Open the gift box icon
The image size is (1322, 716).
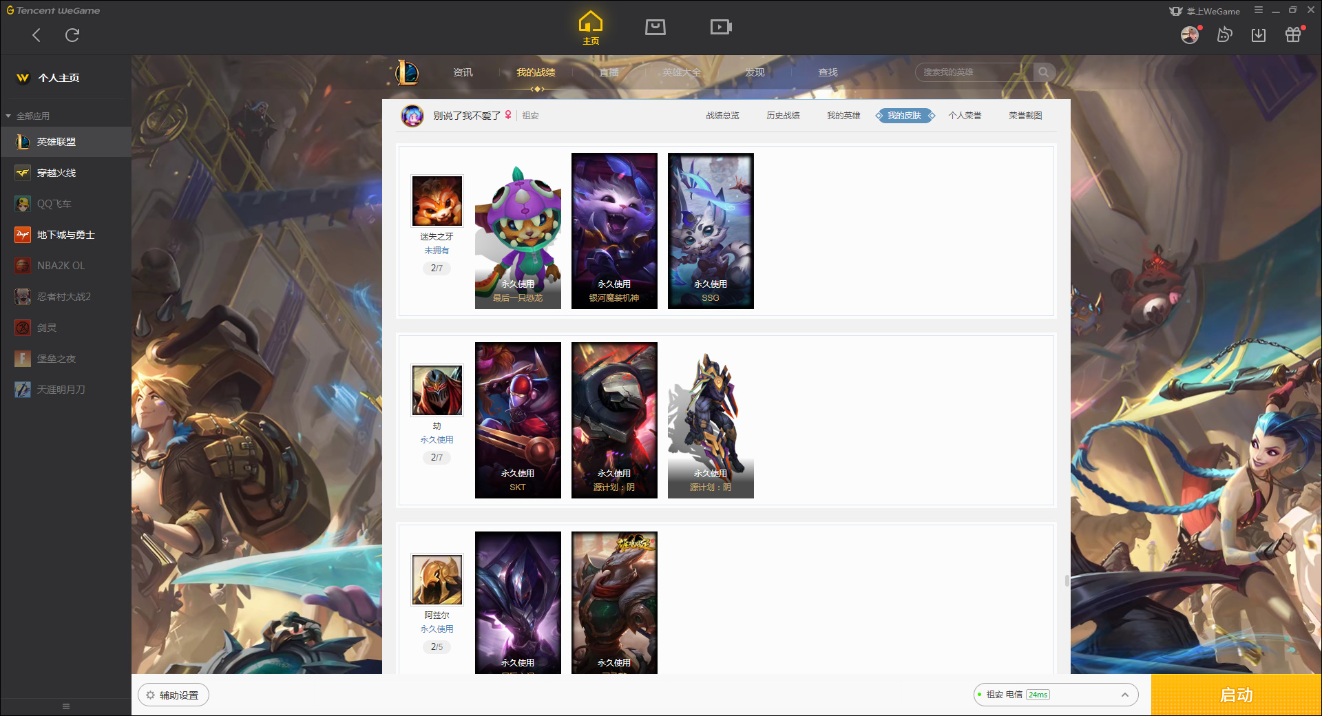1293,34
